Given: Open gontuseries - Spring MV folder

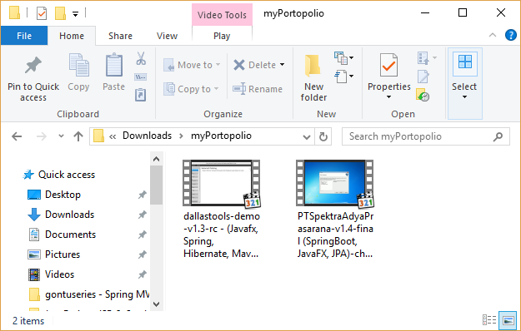Looking at the screenshot, I should coord(88,294).
